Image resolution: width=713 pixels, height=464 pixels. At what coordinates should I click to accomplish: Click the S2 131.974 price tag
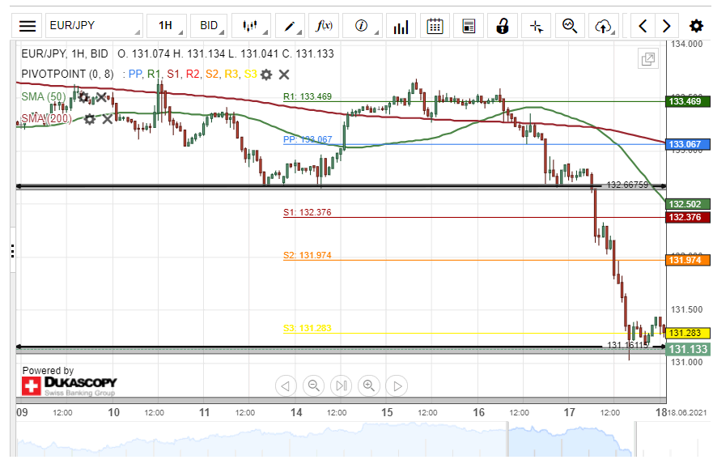pyautogui.click(x=688, y=260)
